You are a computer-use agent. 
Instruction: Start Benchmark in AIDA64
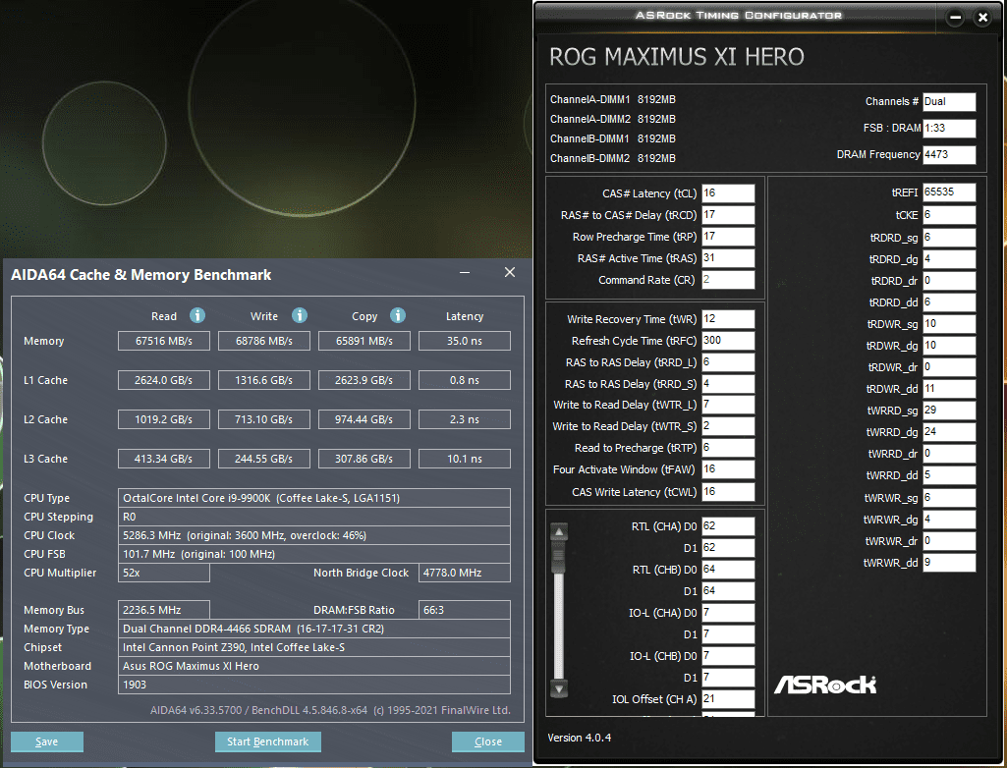pos(268,741)
